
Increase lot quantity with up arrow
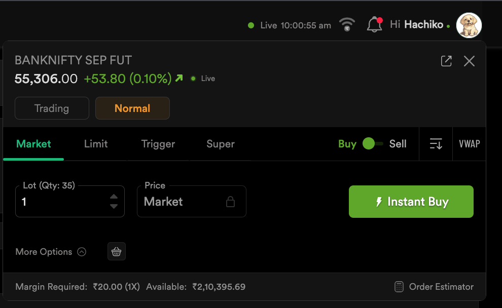pos(114,197)
